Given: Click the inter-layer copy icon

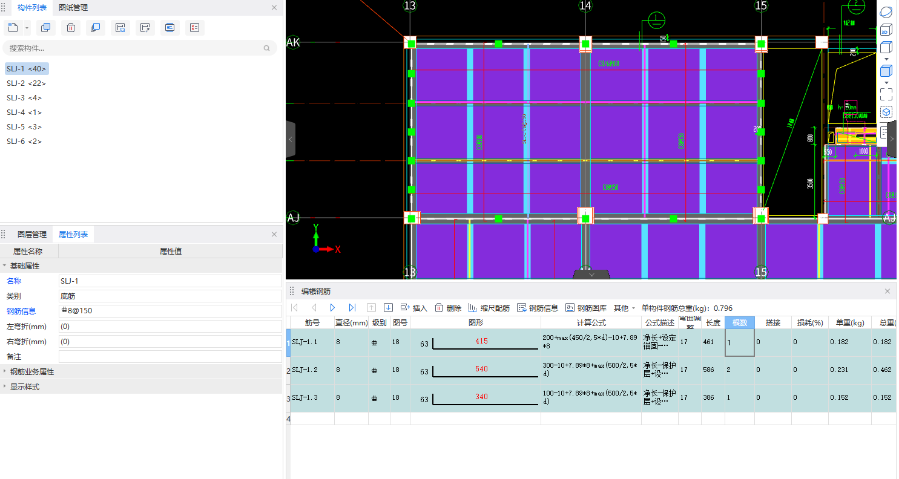Looking at the screenshot, I should click(x=95, y=27).
